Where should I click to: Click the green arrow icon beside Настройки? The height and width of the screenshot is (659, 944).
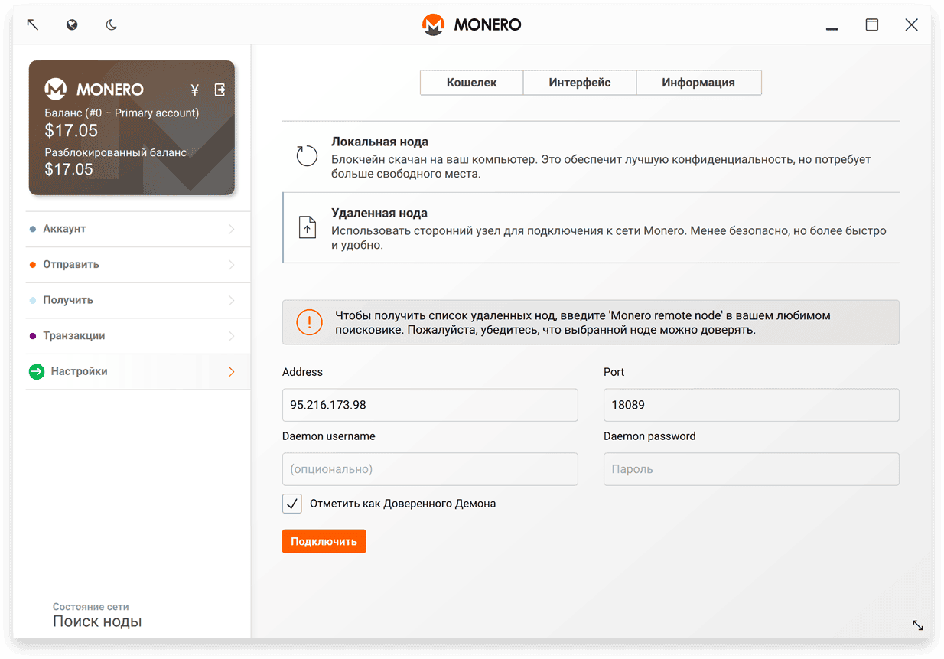pos(37,372)
